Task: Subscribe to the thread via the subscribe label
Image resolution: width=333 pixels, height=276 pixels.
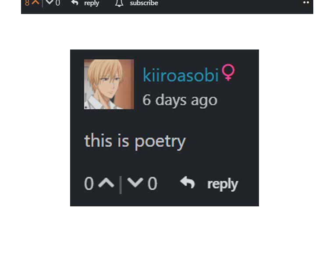Action: [x=144, y=3]
